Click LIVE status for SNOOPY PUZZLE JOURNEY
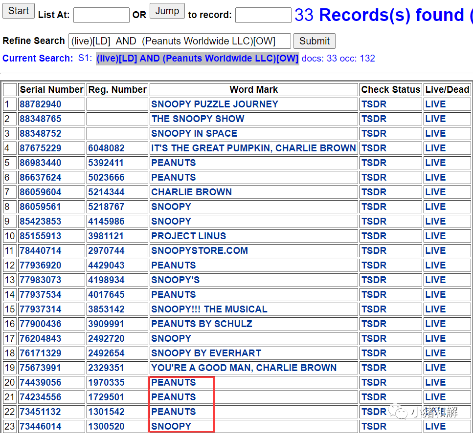Viewport: 473px width, 433px height. point(435,104)
